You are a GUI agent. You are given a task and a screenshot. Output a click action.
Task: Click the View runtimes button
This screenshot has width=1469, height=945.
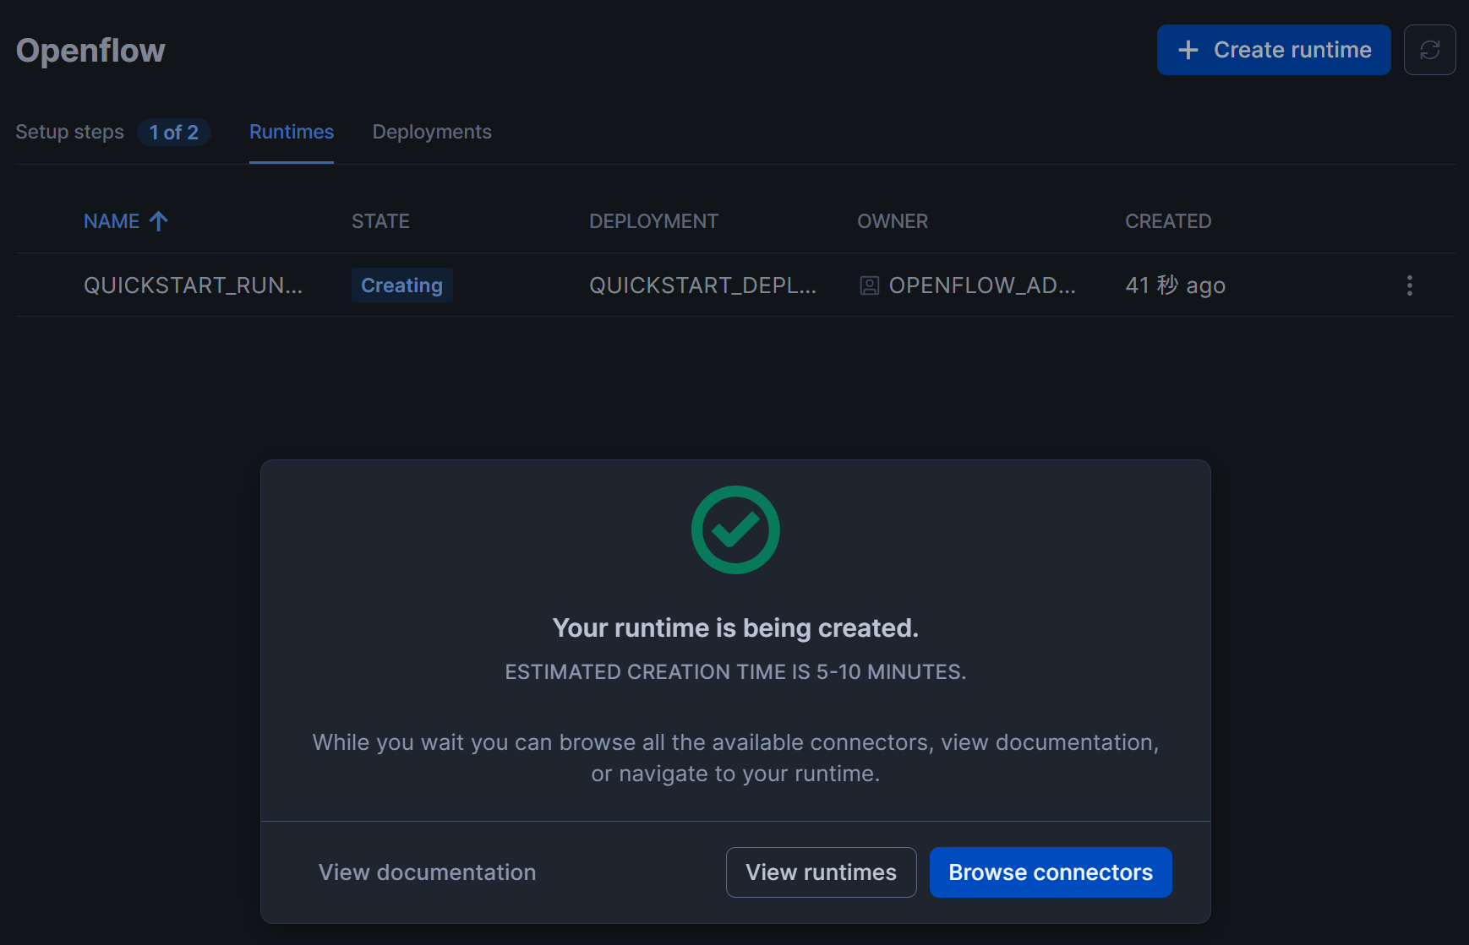click(x=821, y=872)
